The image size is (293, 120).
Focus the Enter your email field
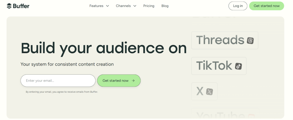click(58, 81)
